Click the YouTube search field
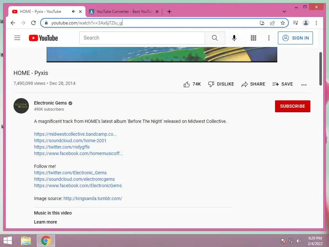 [142, 38]
